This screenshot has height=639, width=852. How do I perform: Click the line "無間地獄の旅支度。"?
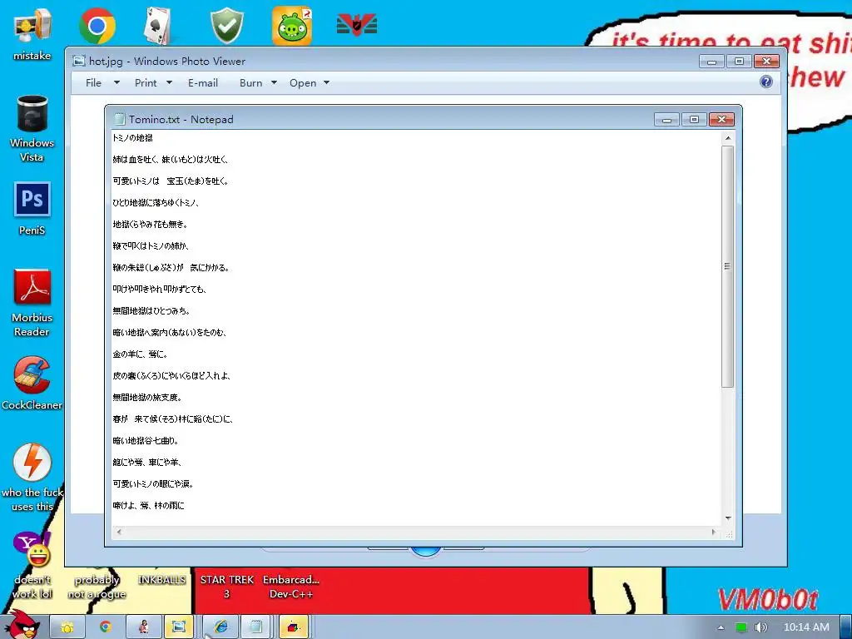(x=146, y=398)
